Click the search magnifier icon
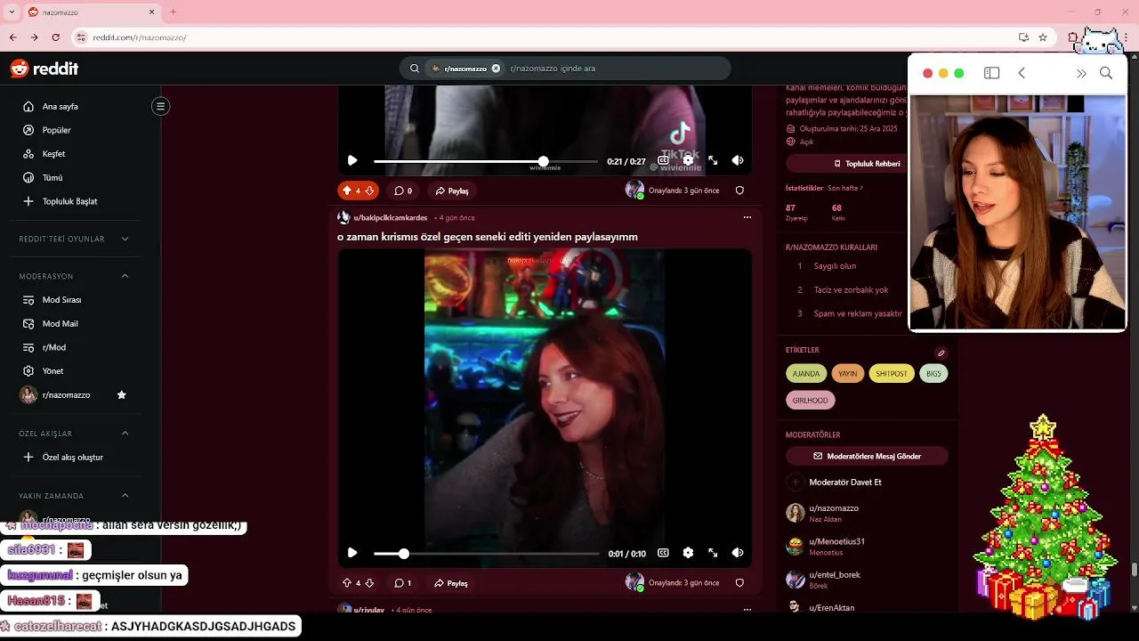Viewport: 1139px width, 641px height. [x=415, y=69]
